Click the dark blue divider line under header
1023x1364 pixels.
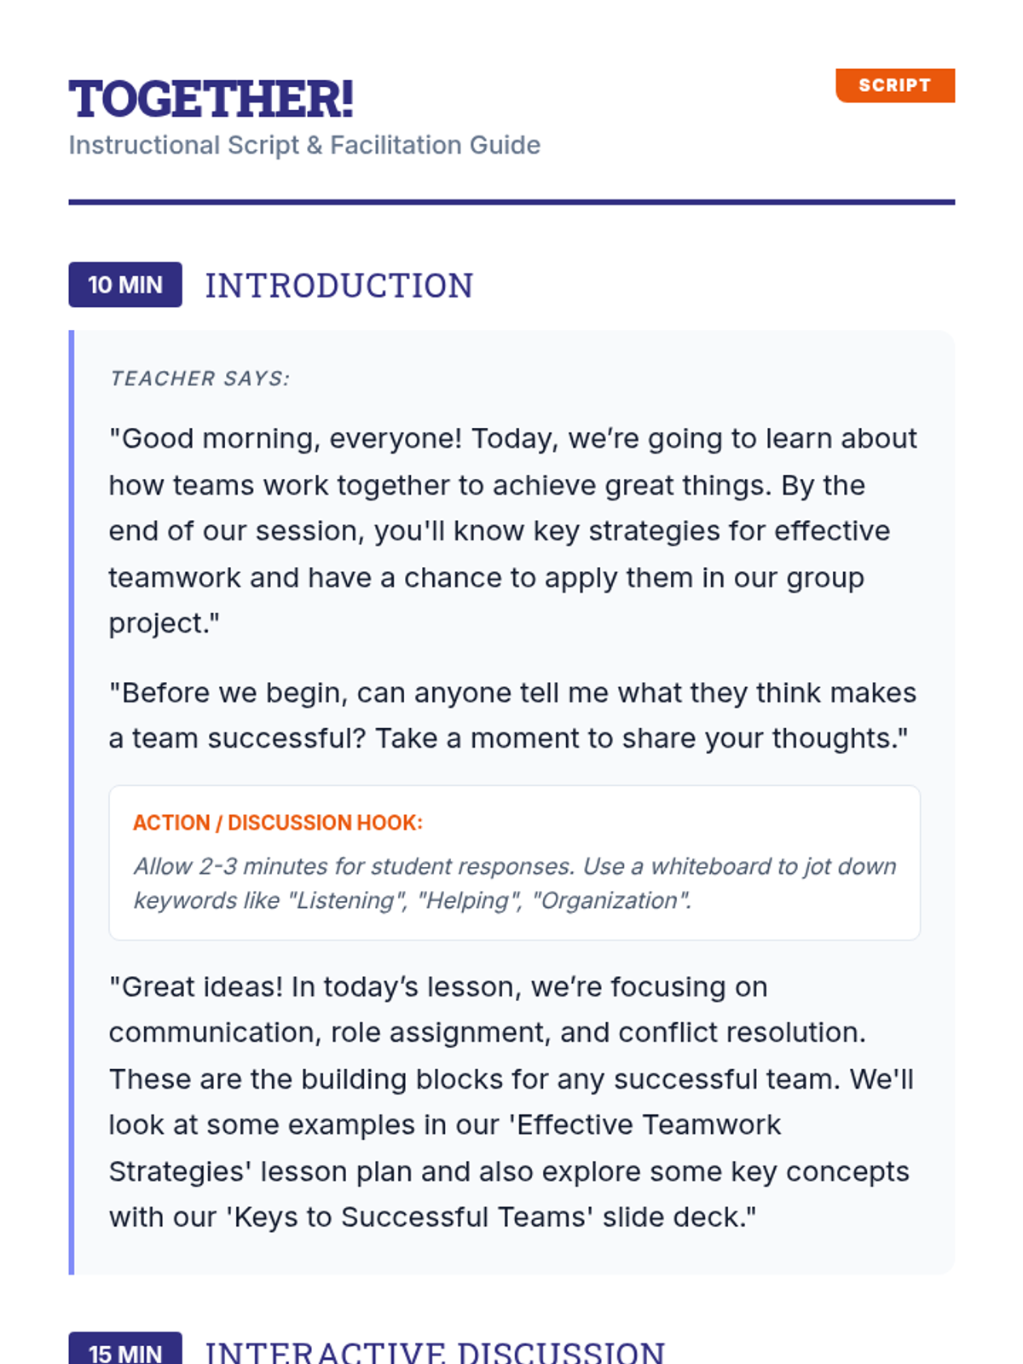coord(511,202)
